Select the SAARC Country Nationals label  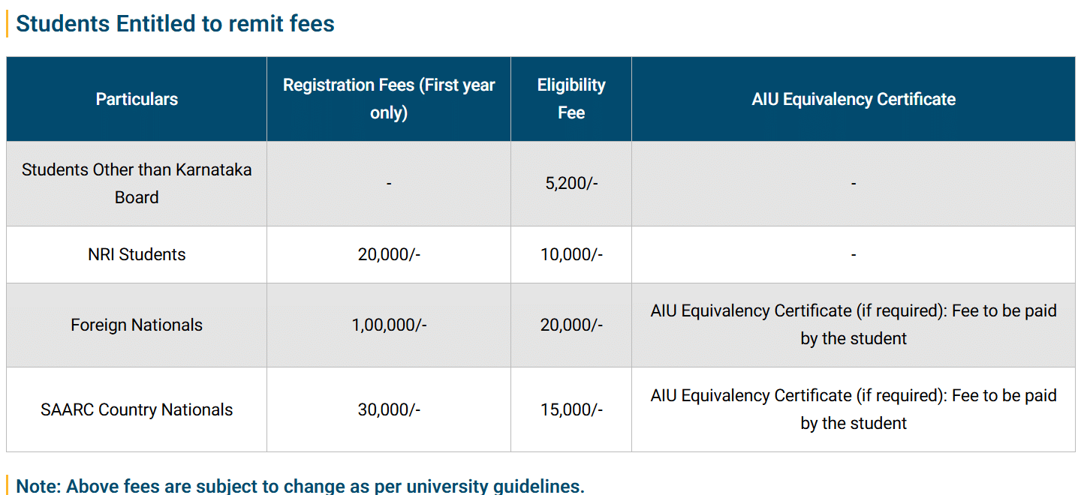click(x=137, y=410)
